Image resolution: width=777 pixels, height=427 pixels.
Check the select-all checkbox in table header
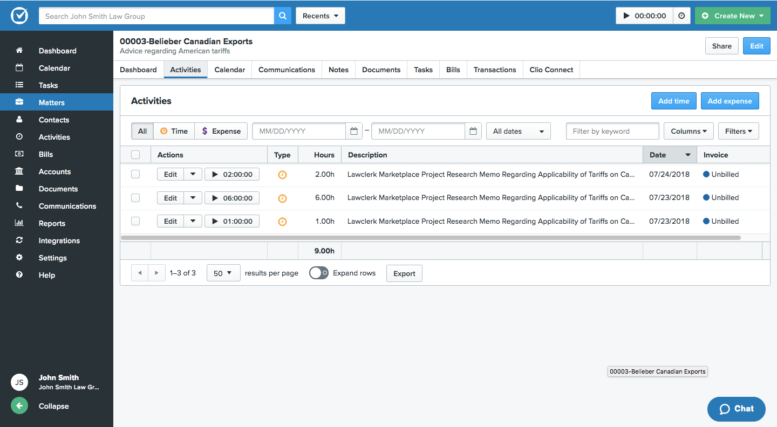tap(135, 155)
